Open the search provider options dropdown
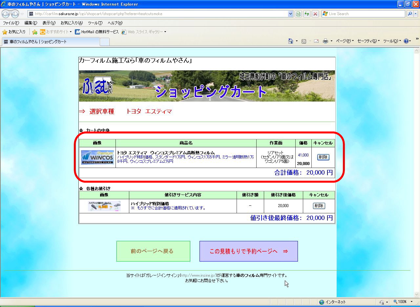Screen dimensions: 420x307 416,14
